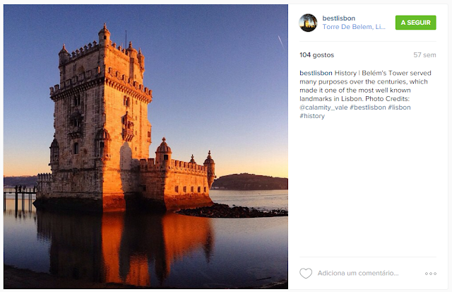Visit the @calamity_vale photo credit profile
Screen dimensions: 452x292
(x=323, y=107)
